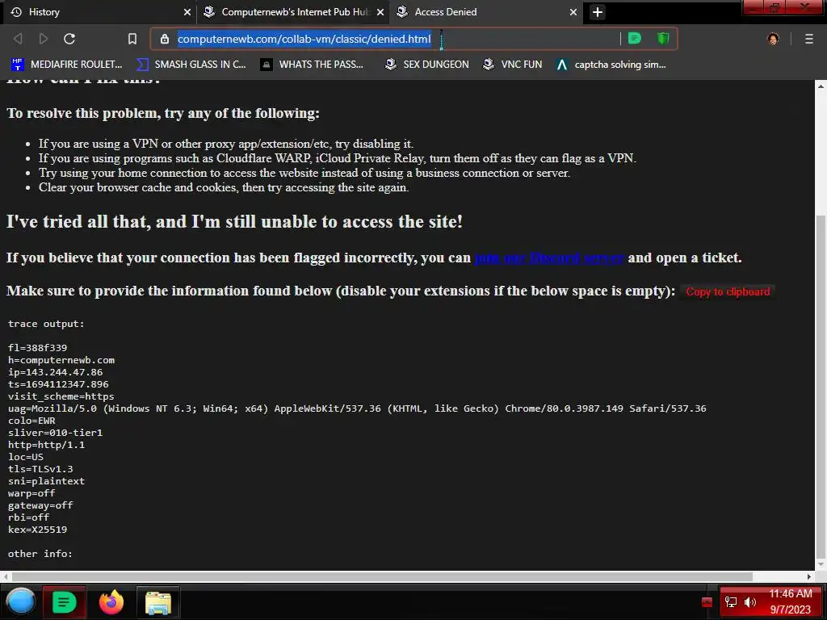827x620 pixels.
Task: Open the green chat app in the taskbar
Action: (64, 601)
